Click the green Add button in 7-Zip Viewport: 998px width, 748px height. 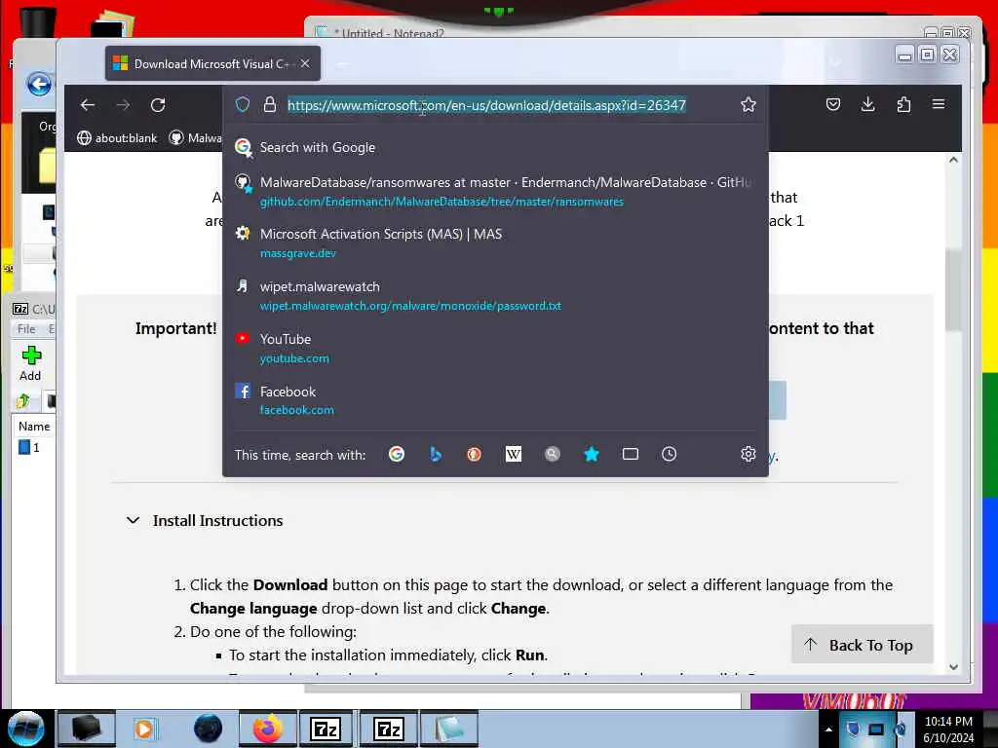(x=30, y=364)
